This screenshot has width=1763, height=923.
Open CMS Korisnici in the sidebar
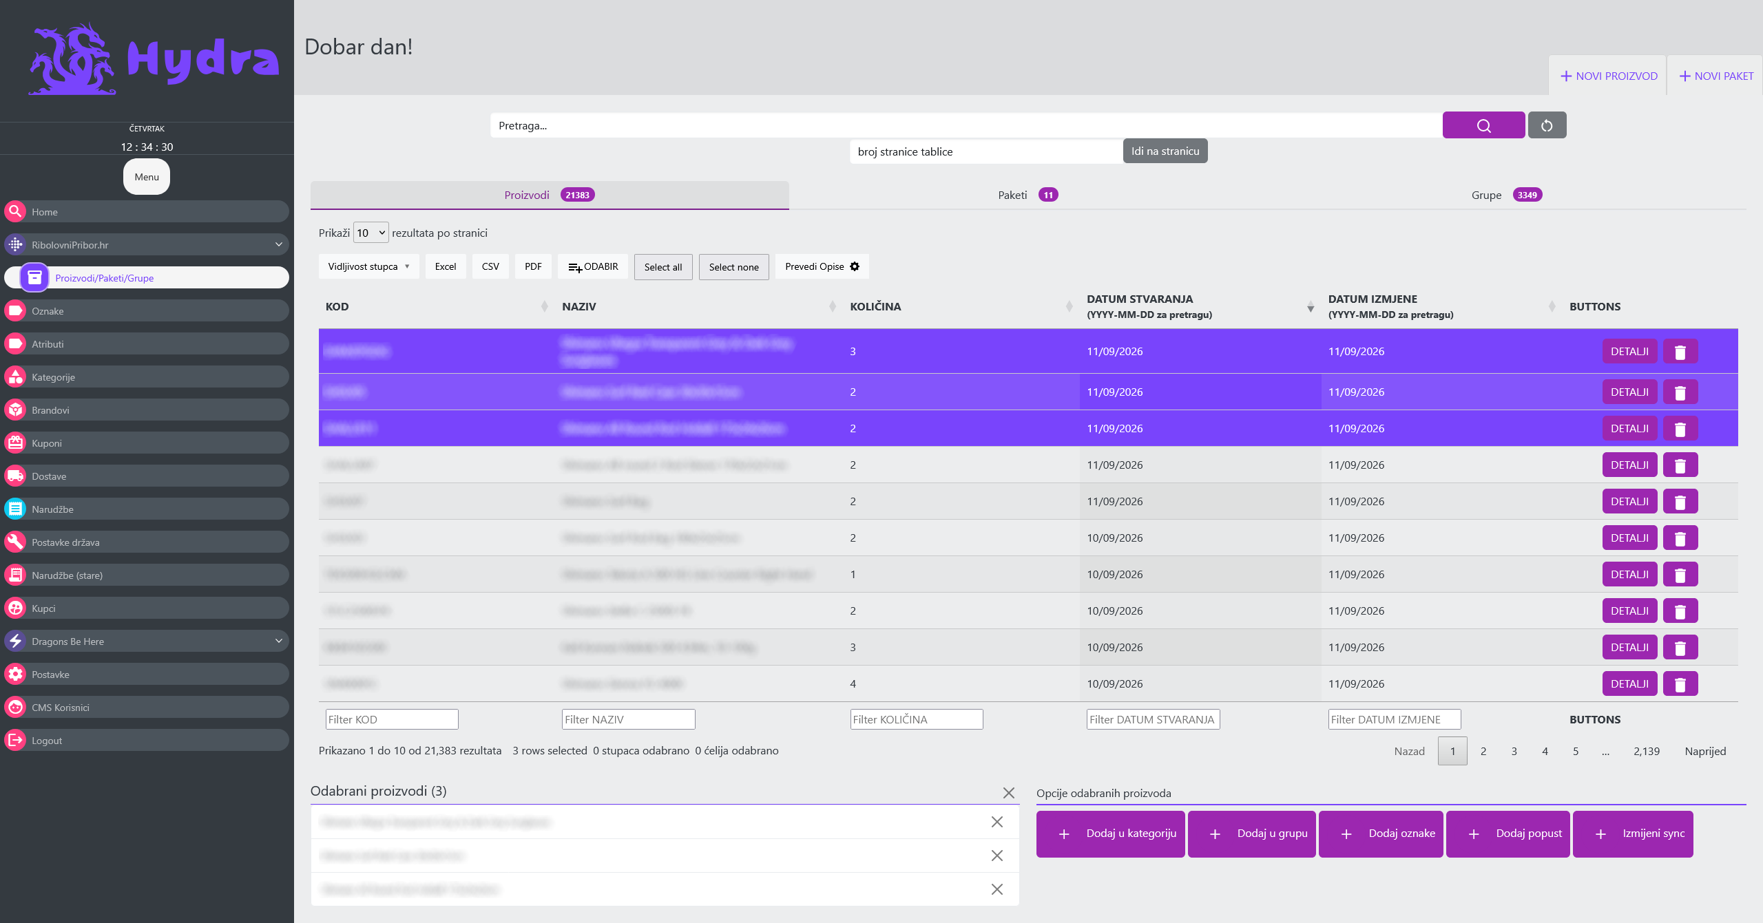pos(147,708)
